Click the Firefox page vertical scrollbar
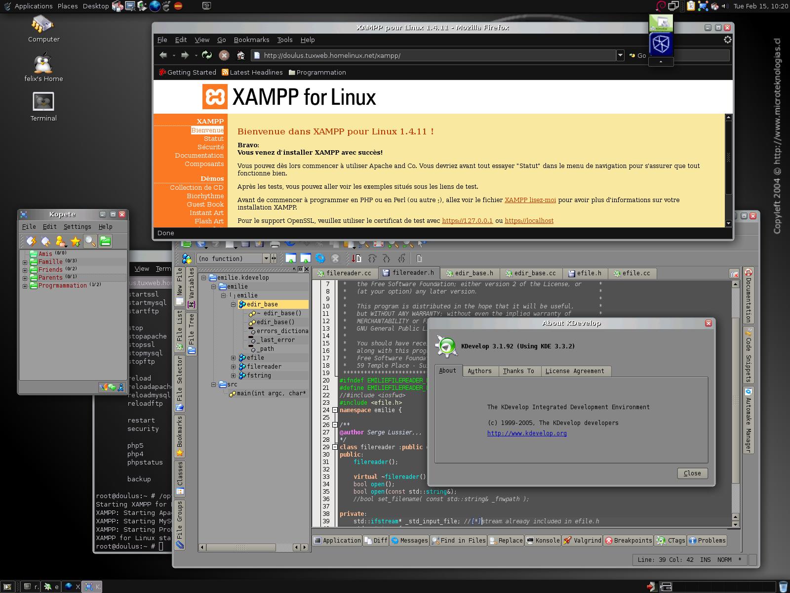 pos(728,170)
